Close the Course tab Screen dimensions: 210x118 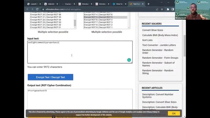(74, 4)
